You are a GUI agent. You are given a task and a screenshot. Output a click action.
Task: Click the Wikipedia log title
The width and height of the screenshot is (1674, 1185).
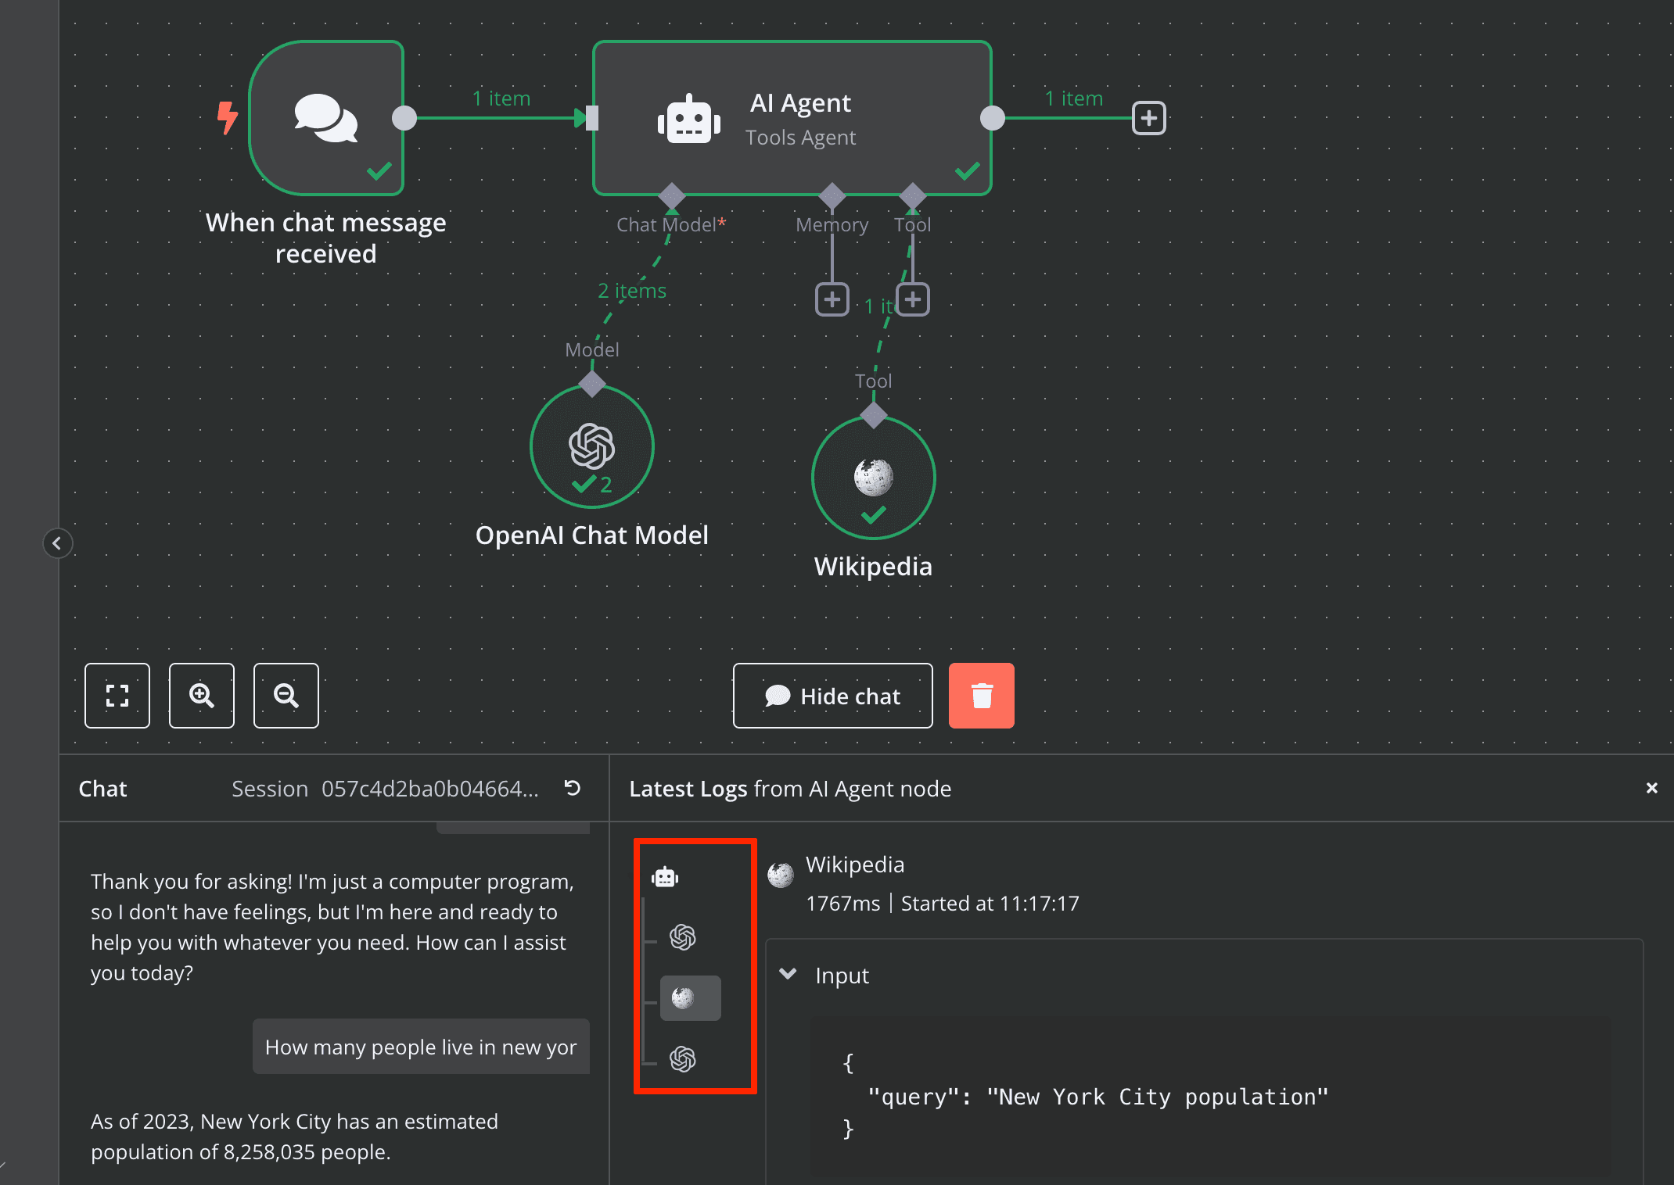855,865
